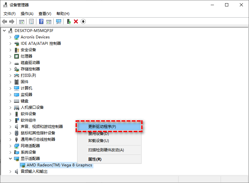Click the gray back arrow in toolbar
The width and height of the screenshot is (249, 183).
(4, 21)
